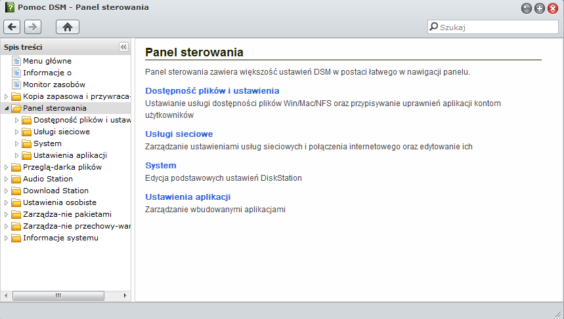This screenshot has height=319, width=564.
Task: Click the Informacje o page icon
Action: [x=16, y=73]
